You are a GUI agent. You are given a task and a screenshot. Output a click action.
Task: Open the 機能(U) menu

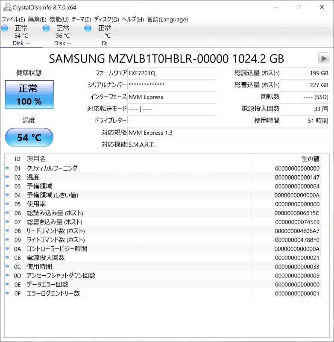59,19
